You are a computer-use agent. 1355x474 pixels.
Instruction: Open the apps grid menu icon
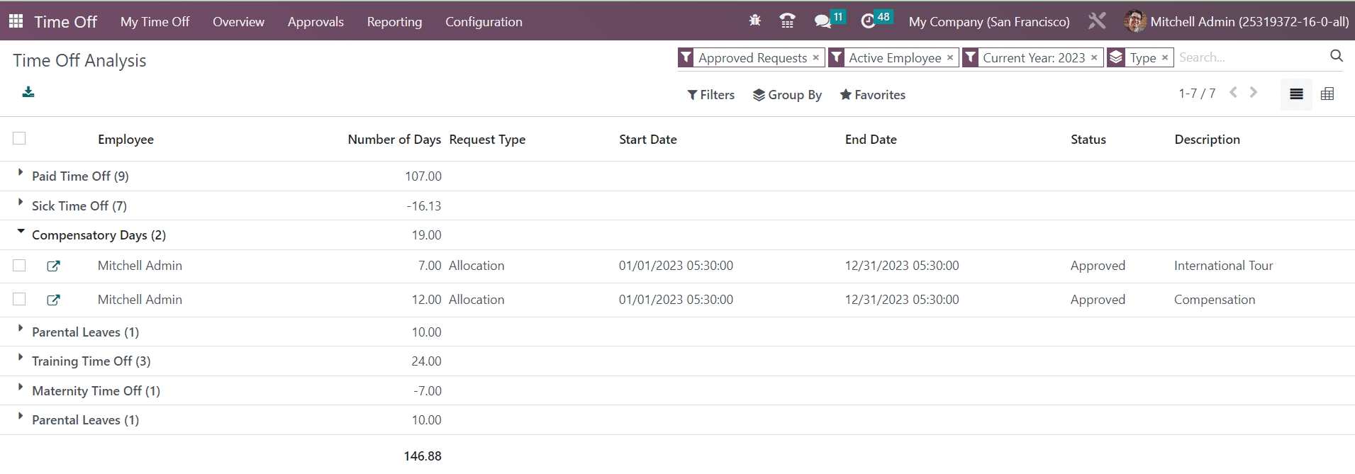(x=16, y=21)
